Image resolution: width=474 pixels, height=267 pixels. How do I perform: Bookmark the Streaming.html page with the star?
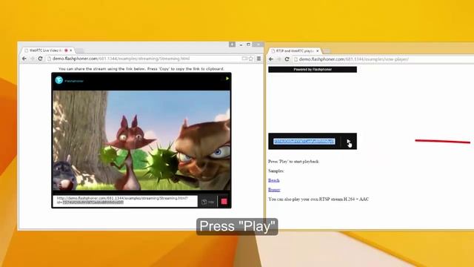[x=251, y=59]
